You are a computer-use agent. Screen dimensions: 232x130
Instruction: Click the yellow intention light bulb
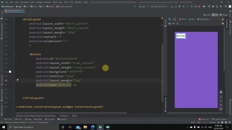click(x=18, y=80)
